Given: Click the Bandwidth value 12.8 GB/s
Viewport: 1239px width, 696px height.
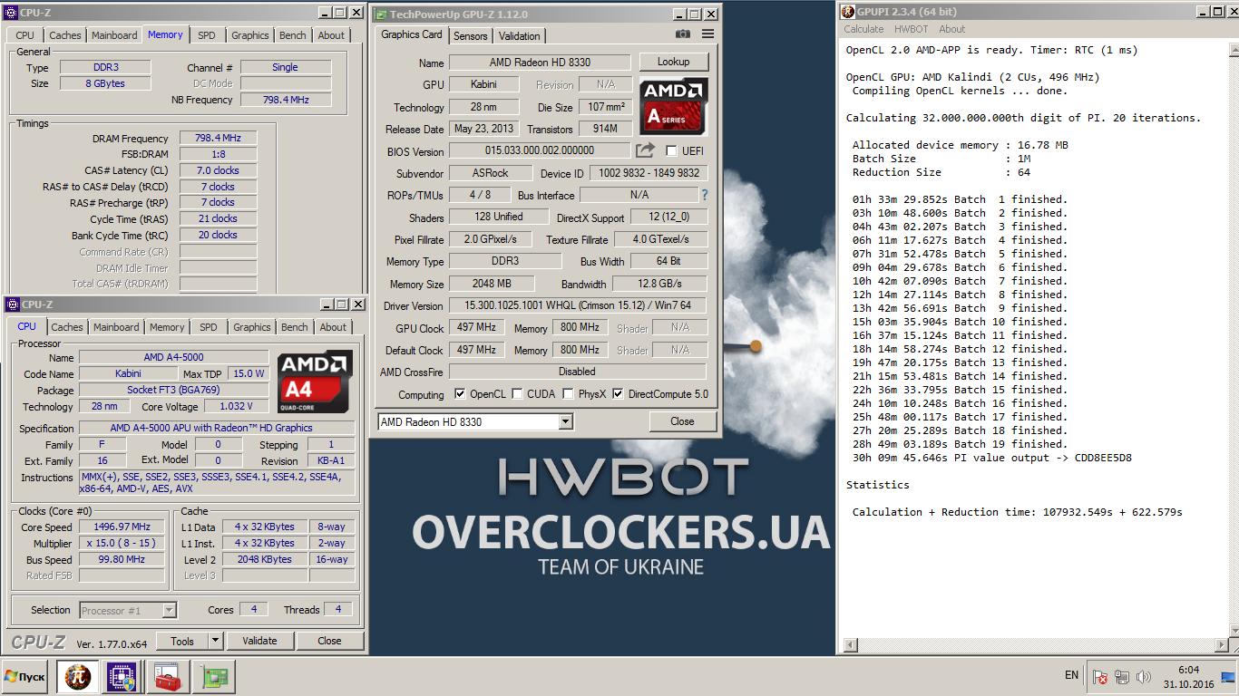Looking at the screenshot, I should click(659, 284).
